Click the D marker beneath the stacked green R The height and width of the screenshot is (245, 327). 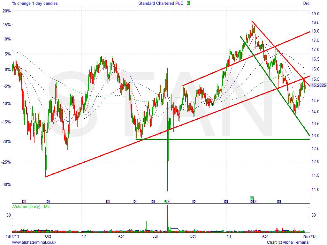click(x=252, y=201)
